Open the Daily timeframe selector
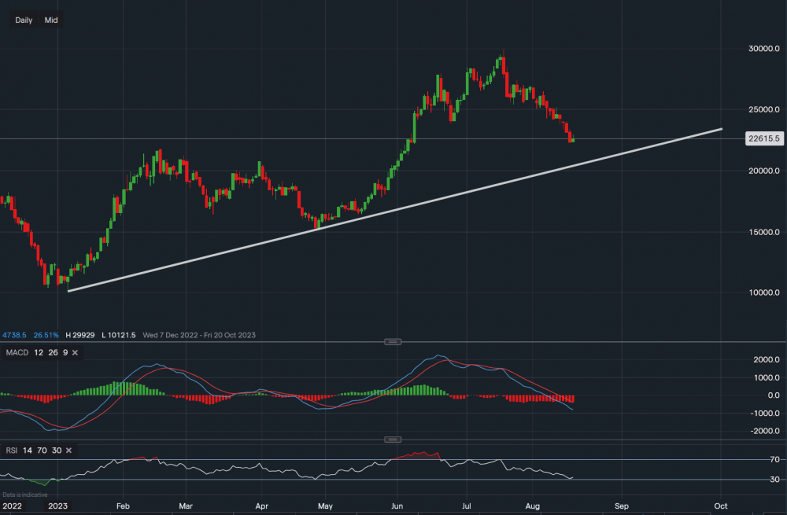This screenshot has height=515, width=787. (24, 20)
